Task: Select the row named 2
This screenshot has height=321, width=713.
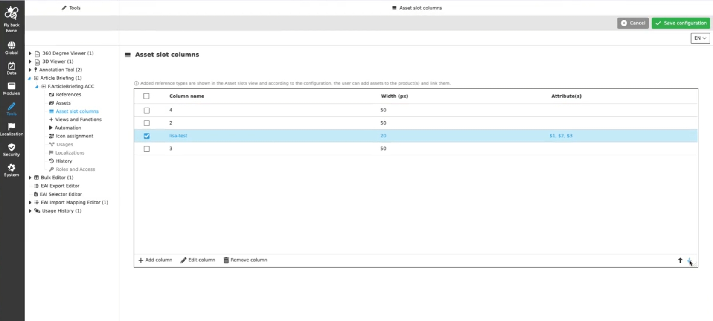Action: (x=416, y=123)
